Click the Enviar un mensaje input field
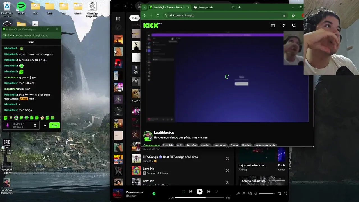The height and width of the screenshot is (202, 359). [x=22, y=125]
